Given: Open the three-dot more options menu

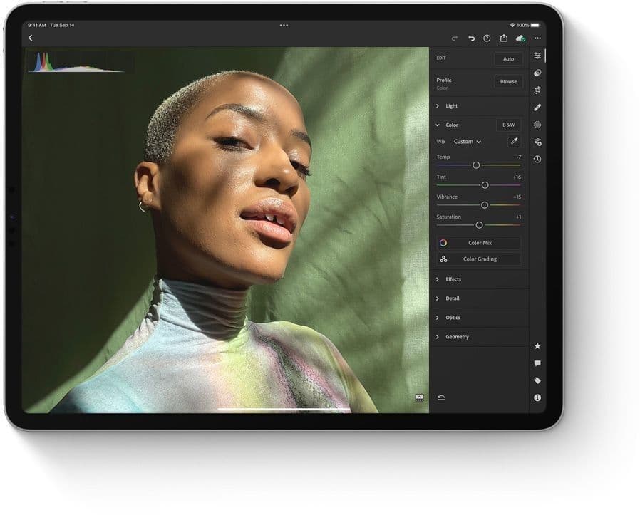Looking at the screenshot, I should [537, 38].
